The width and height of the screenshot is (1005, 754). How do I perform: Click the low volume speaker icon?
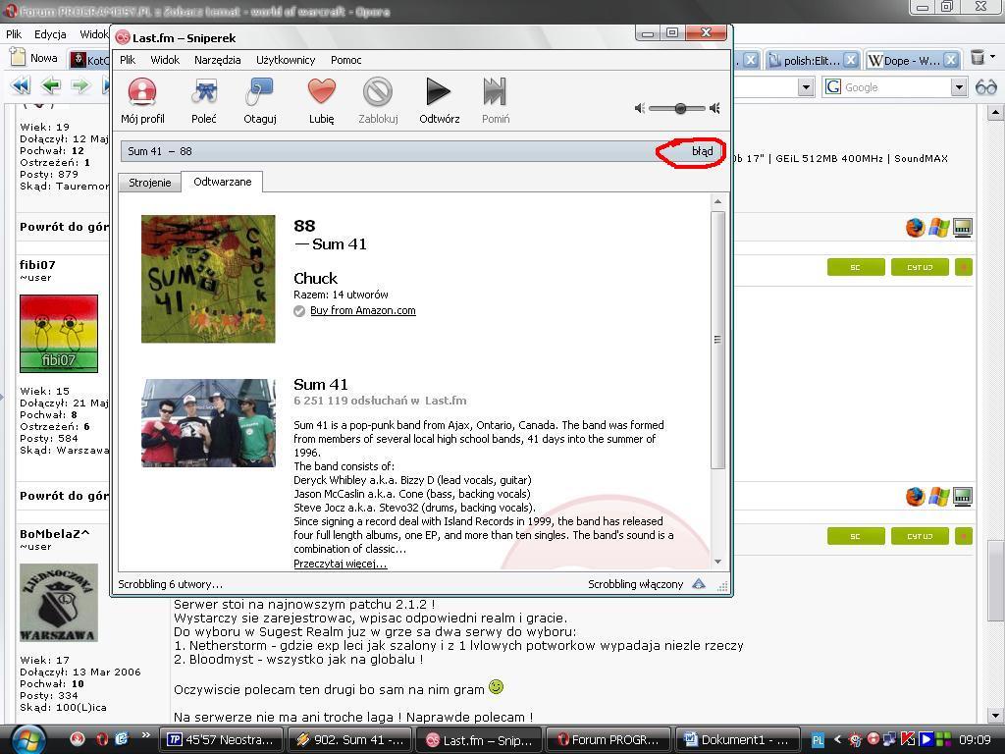[x=639, y=108]
